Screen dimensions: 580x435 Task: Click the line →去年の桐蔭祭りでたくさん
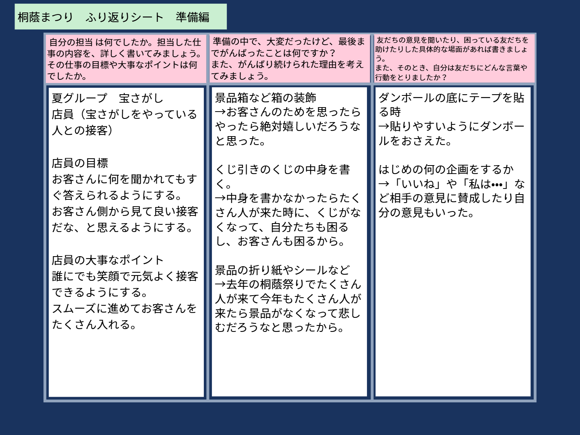pos(288,284)
